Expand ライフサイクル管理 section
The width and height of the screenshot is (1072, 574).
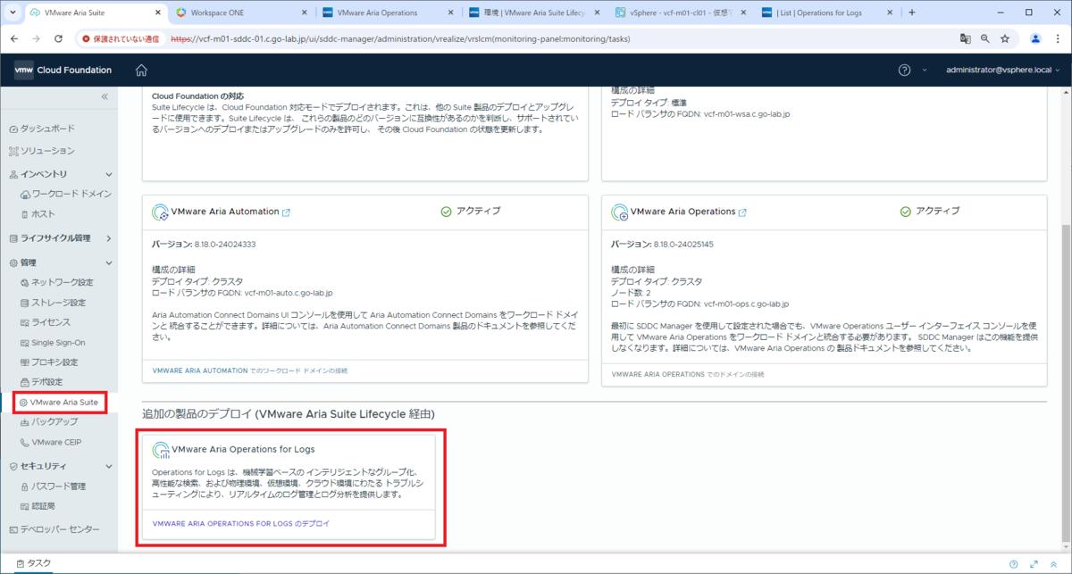[109, 238]
